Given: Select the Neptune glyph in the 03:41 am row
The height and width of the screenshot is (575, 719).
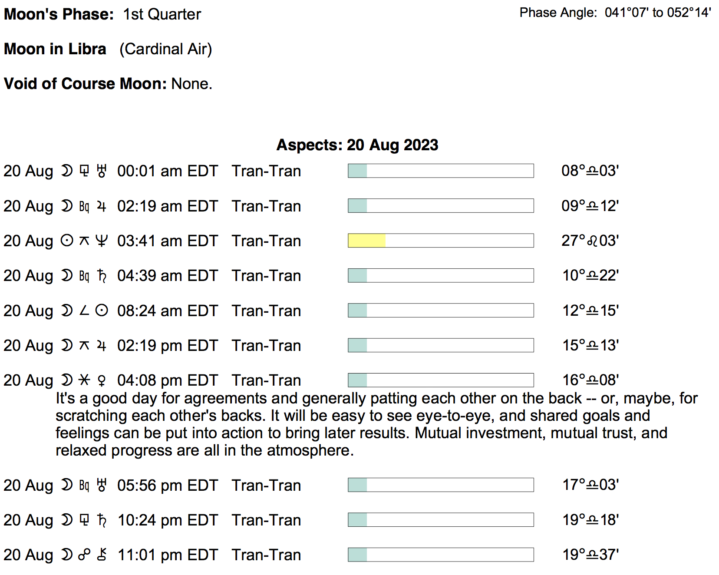Looking at the screenshot, I should (102, 241).
